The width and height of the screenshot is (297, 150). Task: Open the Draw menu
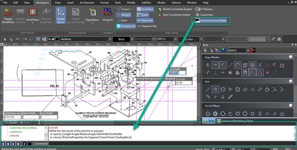tap(58, 3)
